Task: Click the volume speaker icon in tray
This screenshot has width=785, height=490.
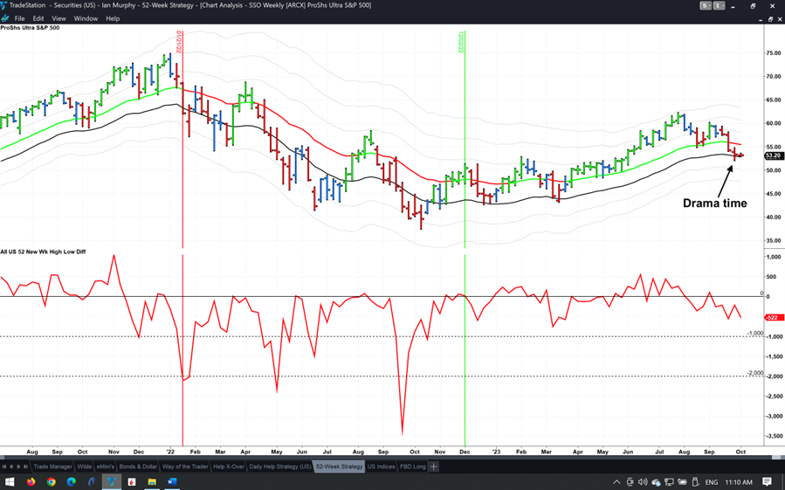Action: point(643,482)
